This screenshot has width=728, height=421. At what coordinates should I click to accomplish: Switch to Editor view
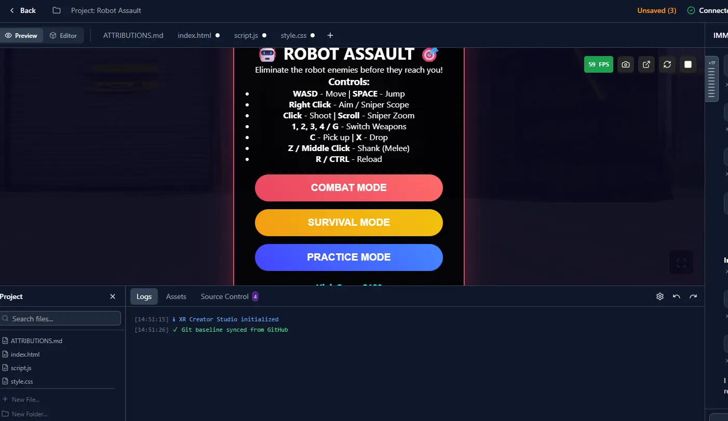(x=63, y=35)
